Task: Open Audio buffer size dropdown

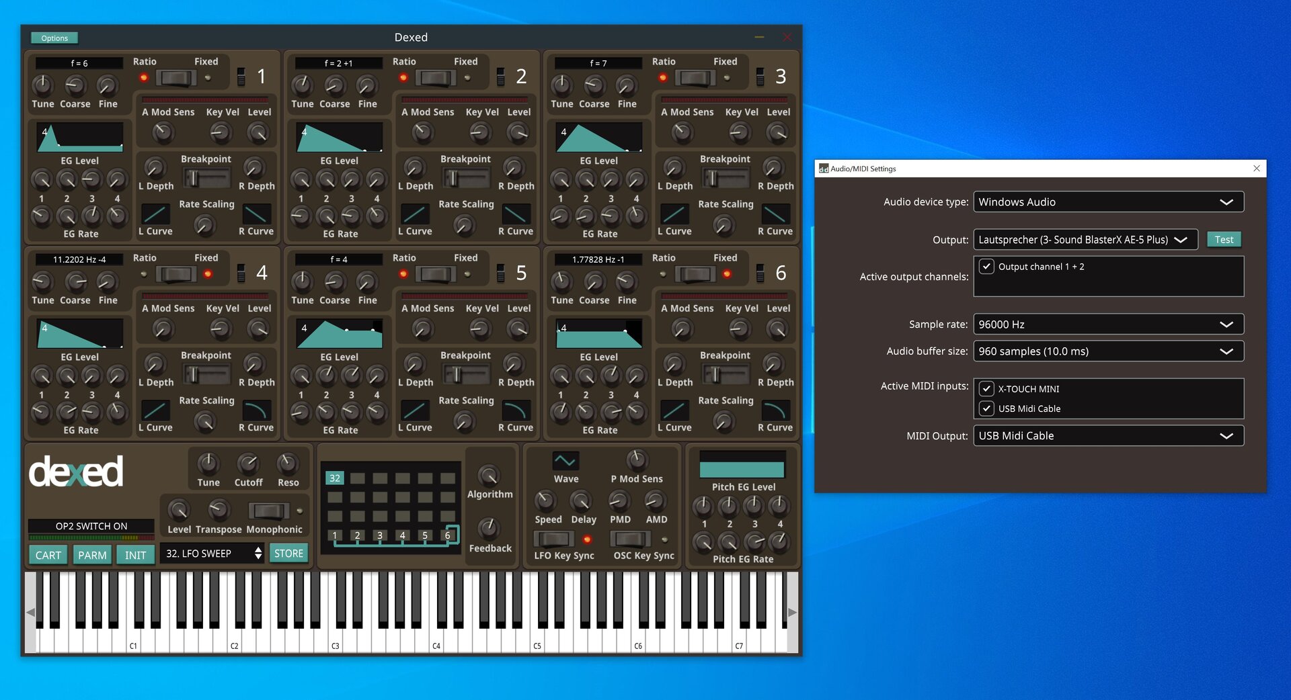Action: click(1109, 351)
